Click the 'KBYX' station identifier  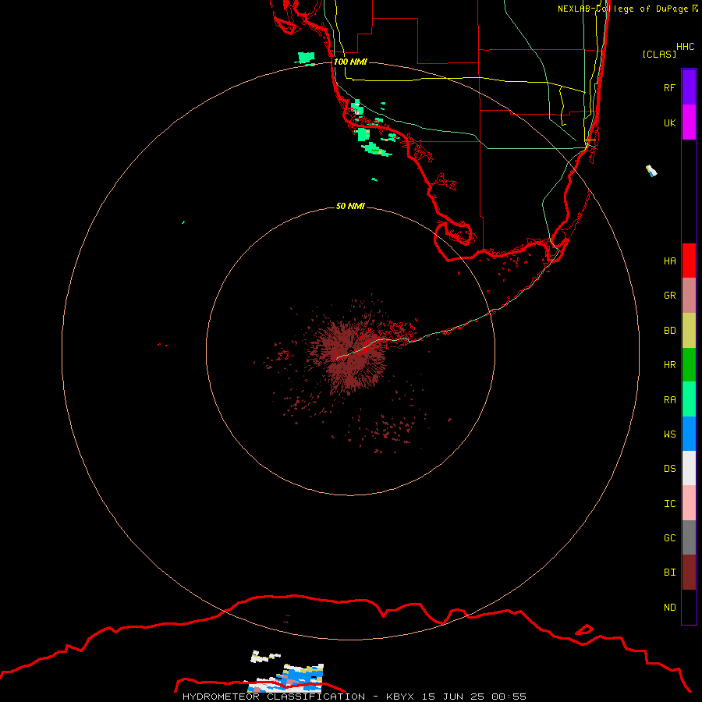pyautogui.click(x=400, y=697)
